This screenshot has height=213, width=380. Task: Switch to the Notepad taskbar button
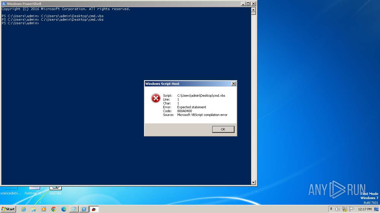pos(74,209)
